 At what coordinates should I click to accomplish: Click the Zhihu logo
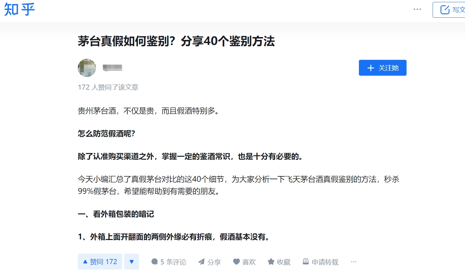coord(19,9)
